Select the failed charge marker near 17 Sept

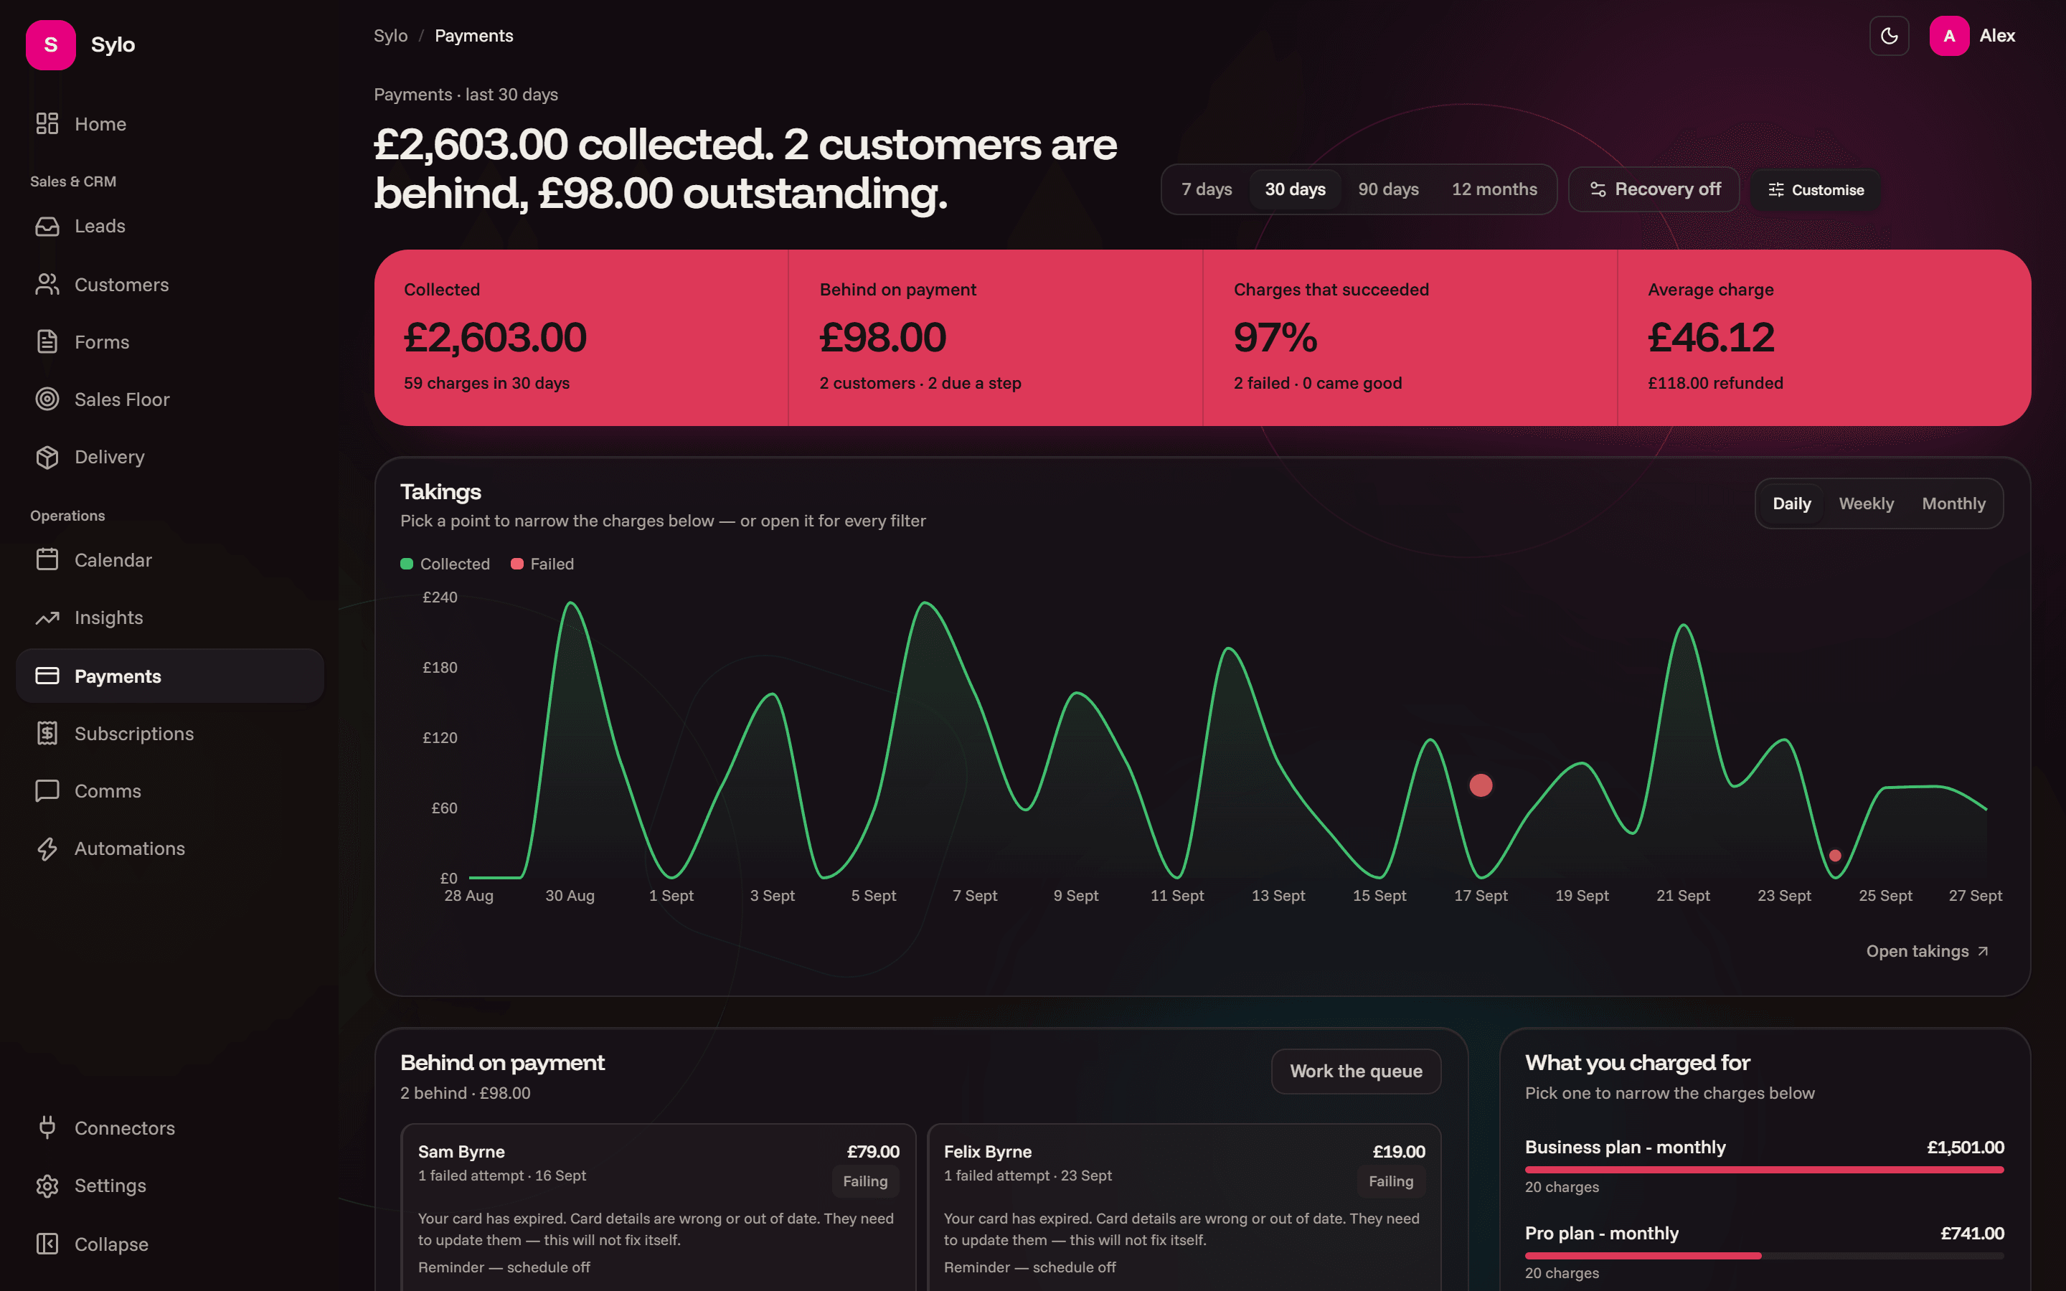coord(1481,785)
